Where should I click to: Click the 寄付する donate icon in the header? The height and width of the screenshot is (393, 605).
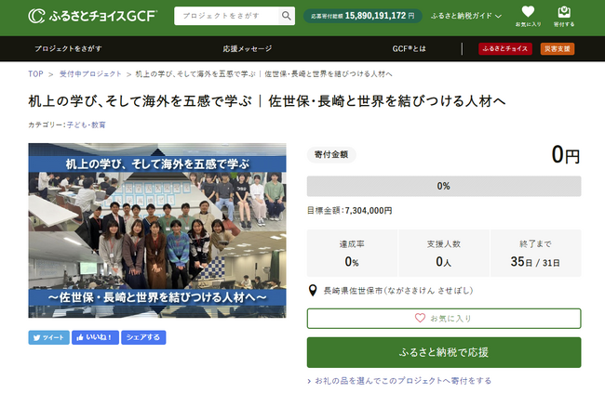click(564, 16)
